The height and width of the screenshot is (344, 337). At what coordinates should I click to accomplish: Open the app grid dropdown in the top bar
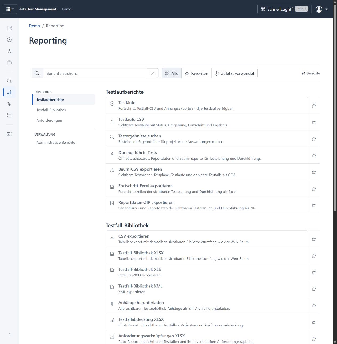(x=10, y=9)
